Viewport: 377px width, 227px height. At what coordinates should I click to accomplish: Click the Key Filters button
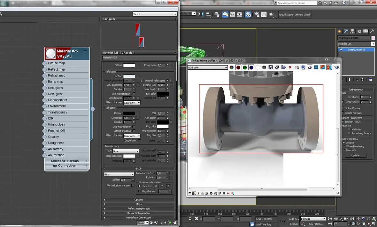pyautogui.click(x=316, y=224)
